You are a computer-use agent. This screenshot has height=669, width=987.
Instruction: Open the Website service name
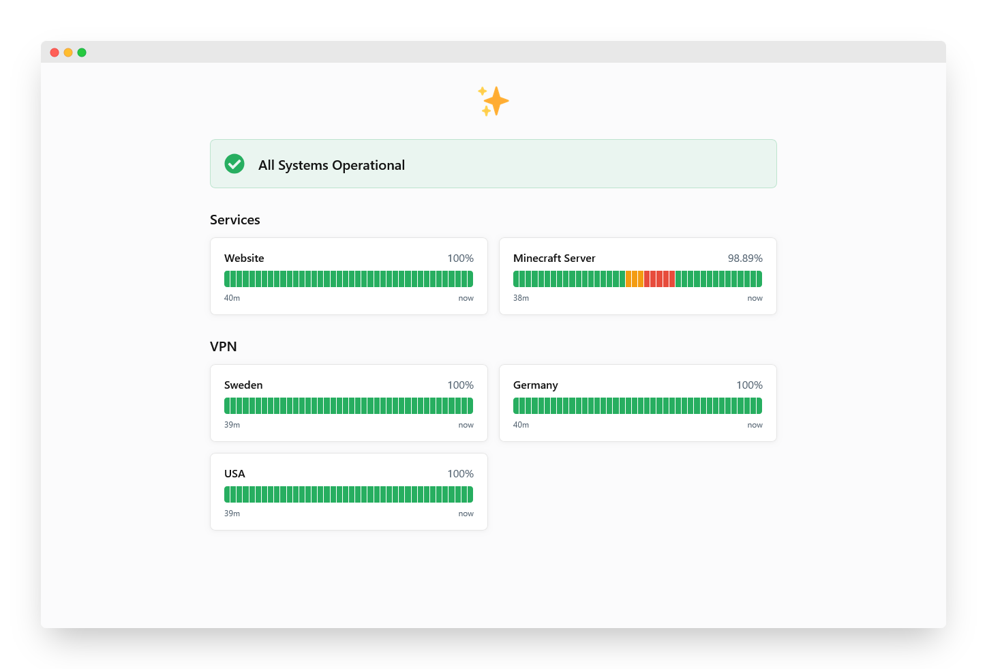(x=244, y=258)
